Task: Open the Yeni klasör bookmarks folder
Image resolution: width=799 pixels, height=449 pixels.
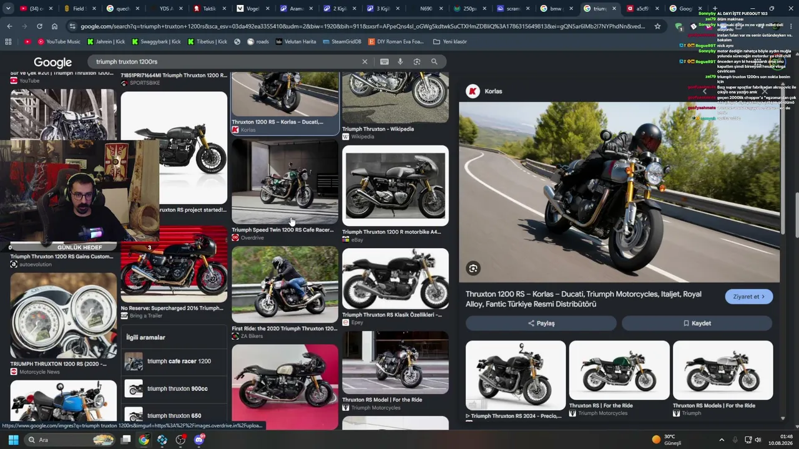Action: point(450,42)
